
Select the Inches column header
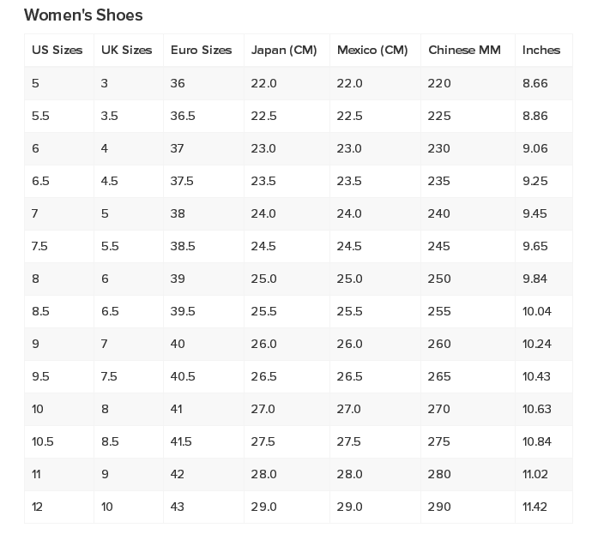[541, 51]
